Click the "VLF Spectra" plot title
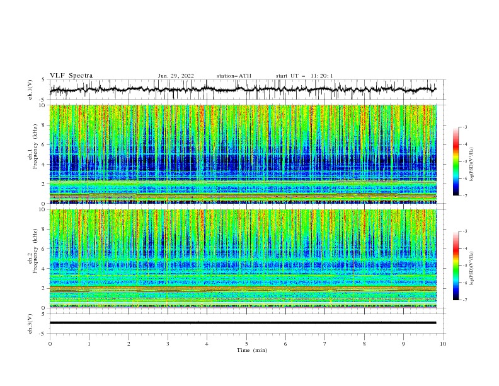 coord(71,76)
